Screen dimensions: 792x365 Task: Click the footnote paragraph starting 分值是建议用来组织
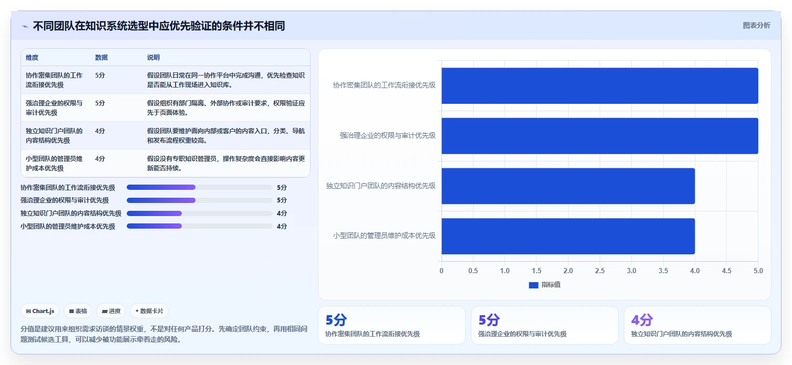tap(164, 334)
